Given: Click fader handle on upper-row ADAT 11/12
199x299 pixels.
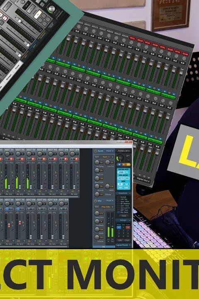Looking at the screenshot, I should pos(53,187).
